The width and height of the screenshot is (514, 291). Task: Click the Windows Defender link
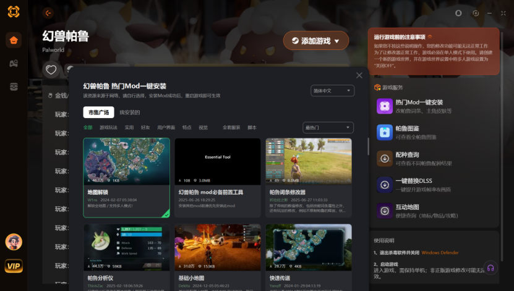(x=440, y=253)
